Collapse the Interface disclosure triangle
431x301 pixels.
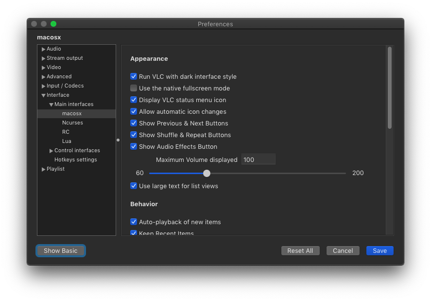[x=43, y=95]
